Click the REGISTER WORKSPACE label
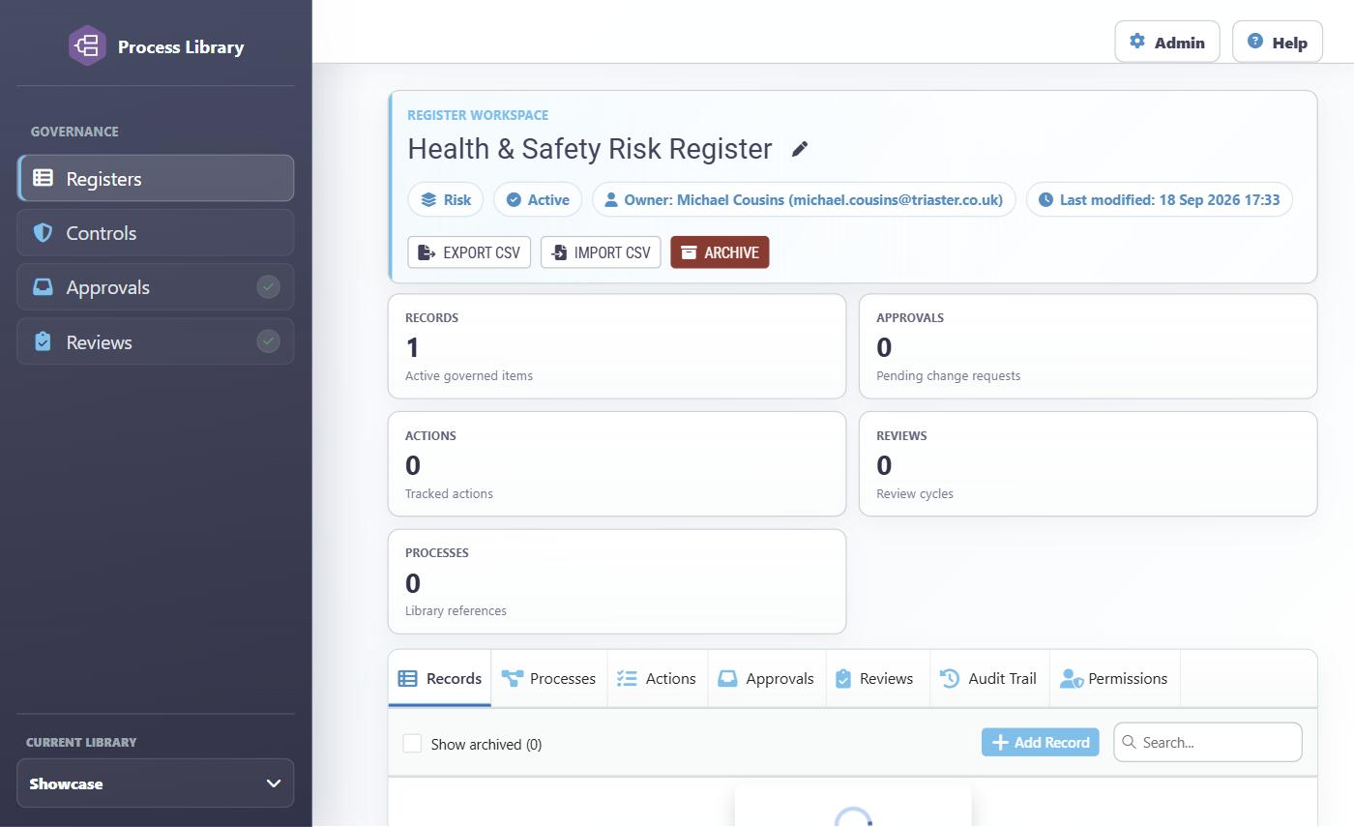1354x827 pixels. click(478, 115)
